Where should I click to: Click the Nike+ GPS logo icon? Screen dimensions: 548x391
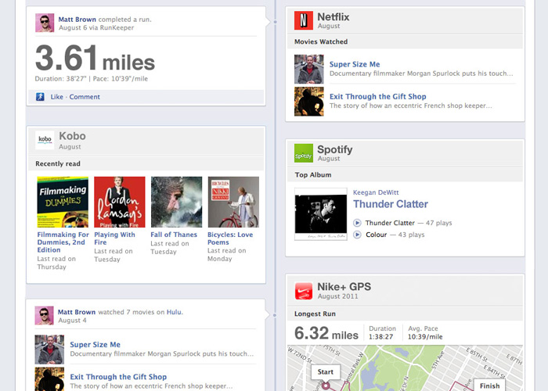[x=304, y=291]
